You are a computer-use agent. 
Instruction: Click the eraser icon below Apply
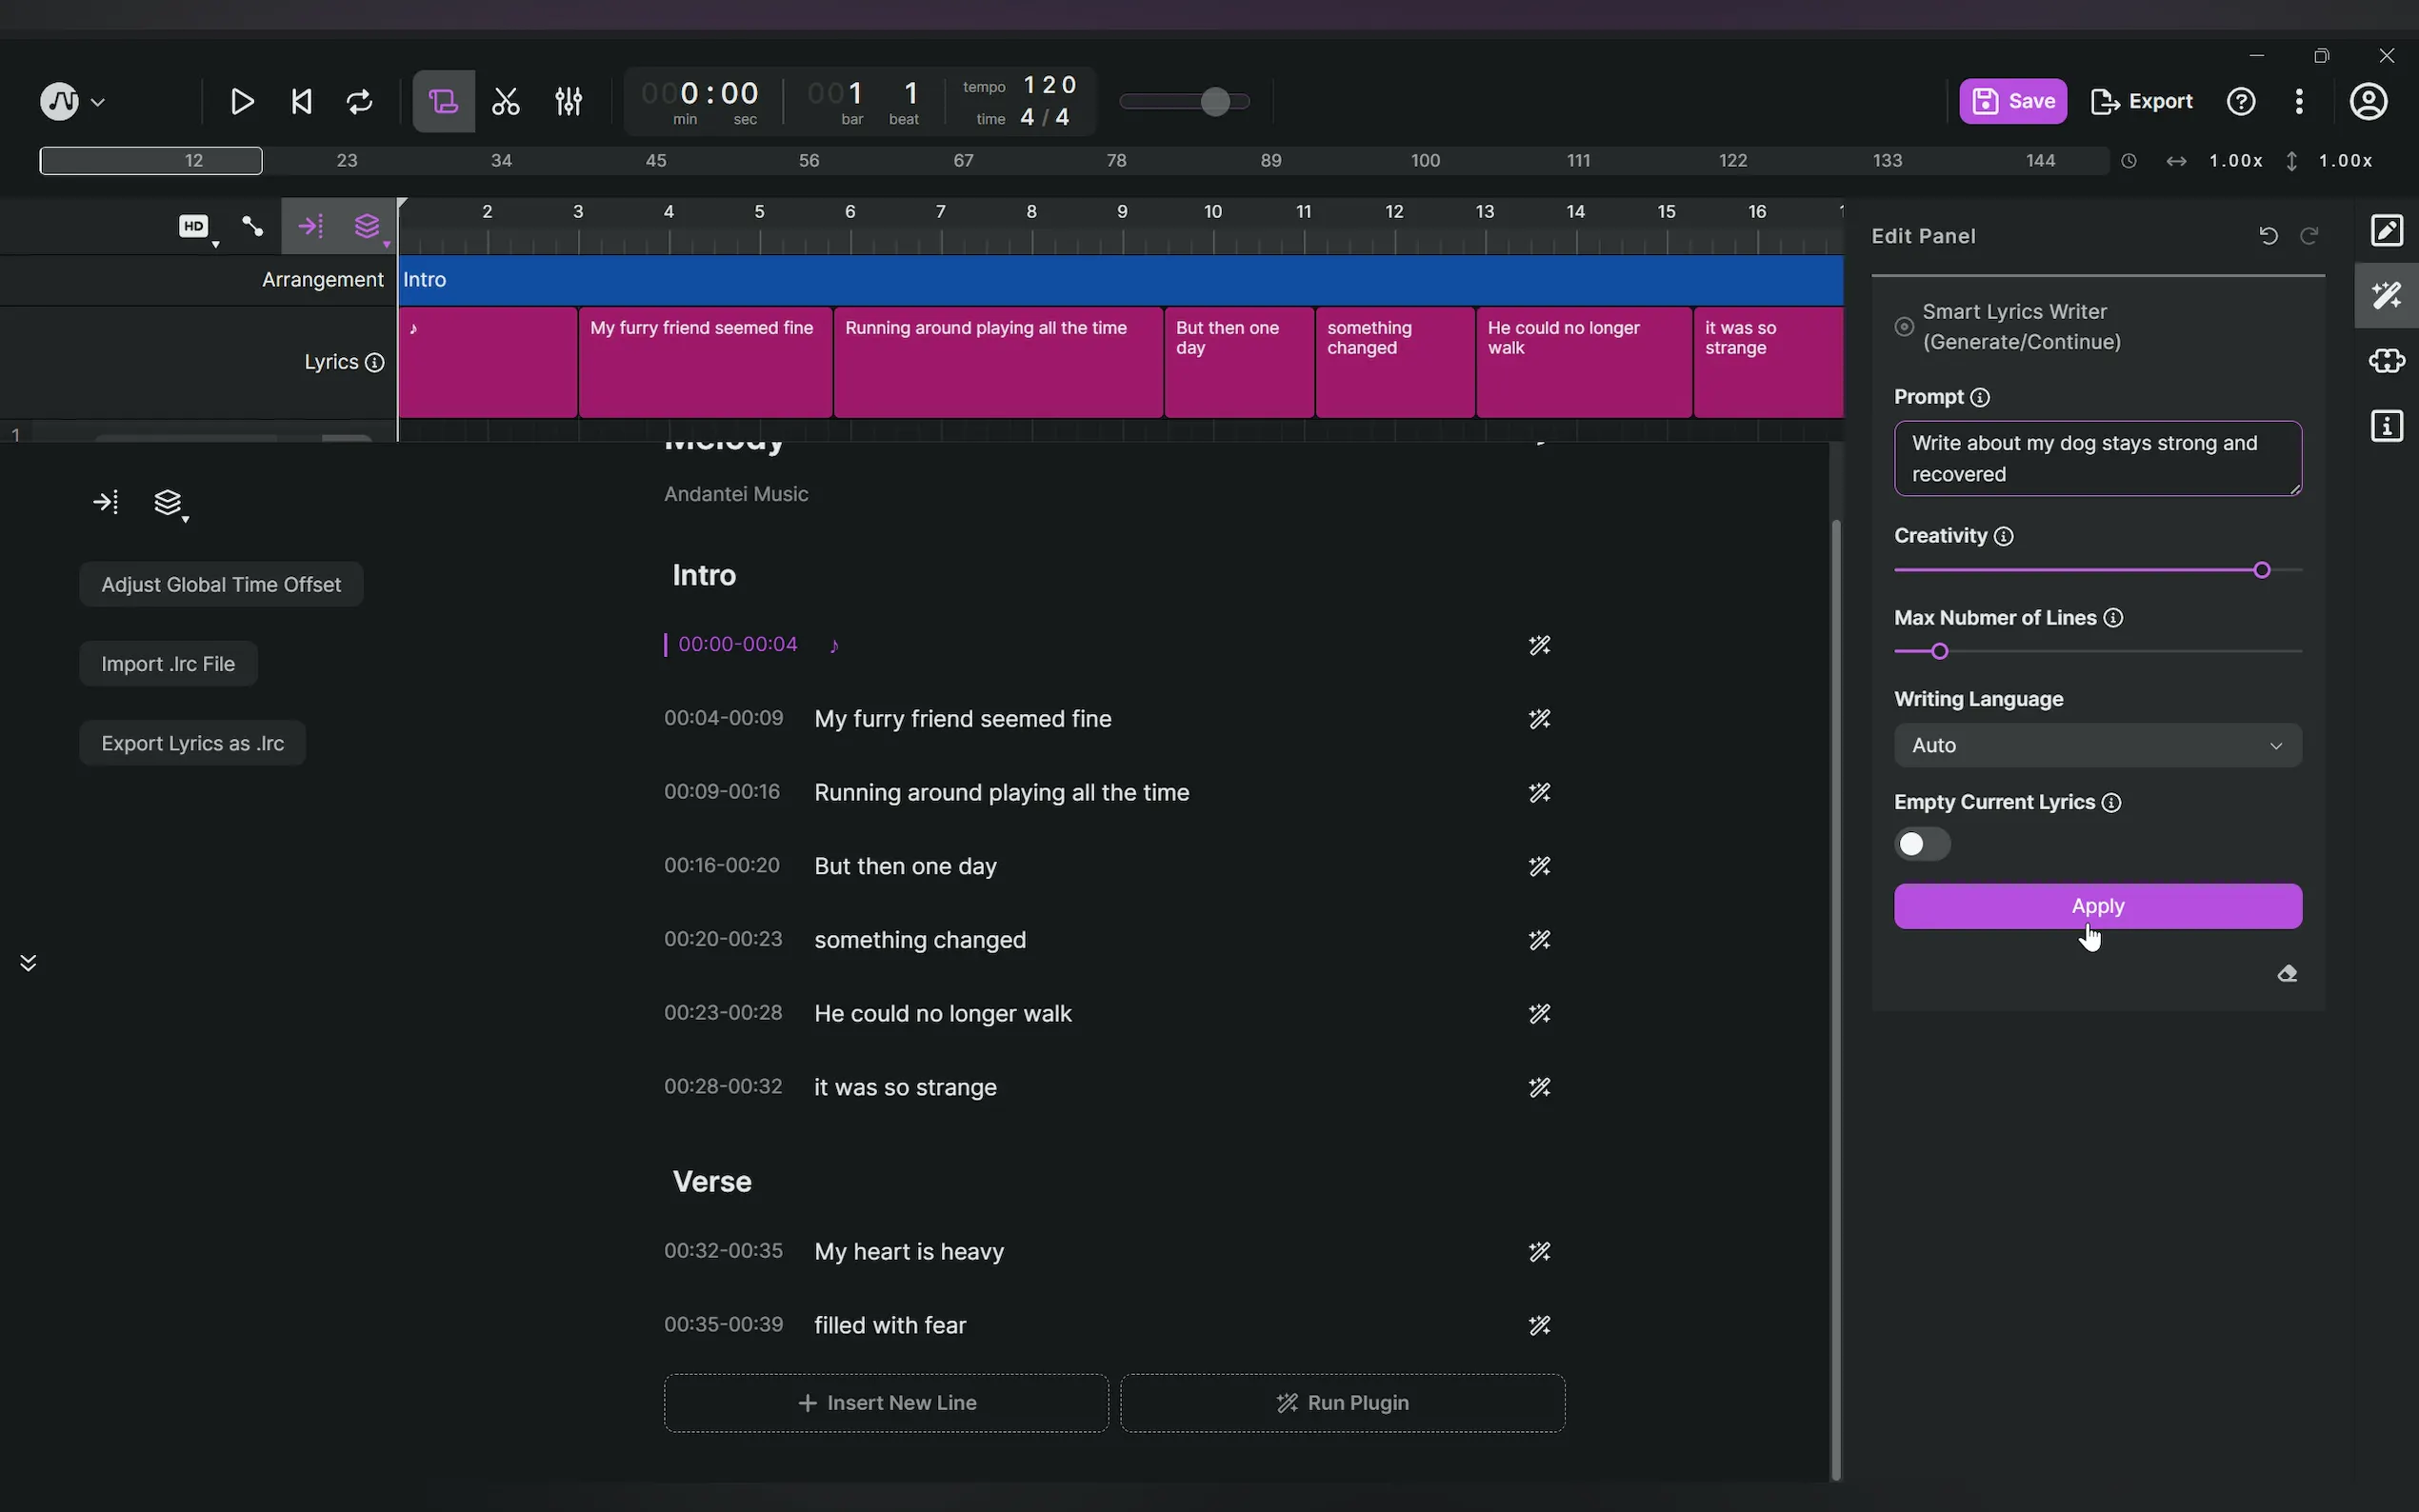point(2286,974)
